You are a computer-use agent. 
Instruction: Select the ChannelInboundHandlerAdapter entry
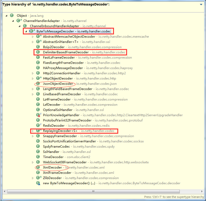[68, 26]
